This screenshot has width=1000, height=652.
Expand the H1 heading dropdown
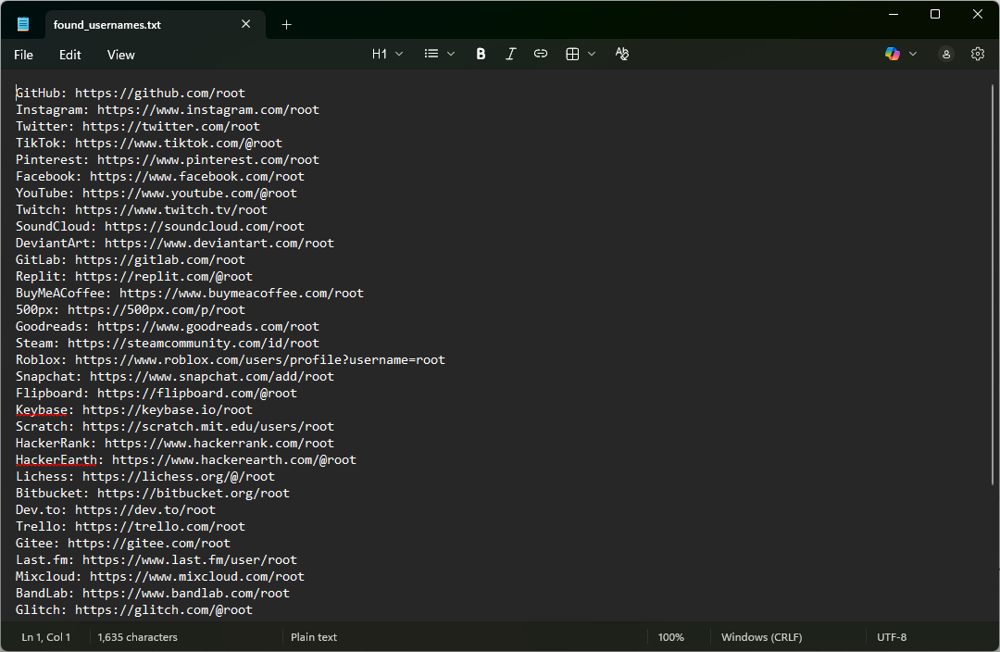pos(387,55)
